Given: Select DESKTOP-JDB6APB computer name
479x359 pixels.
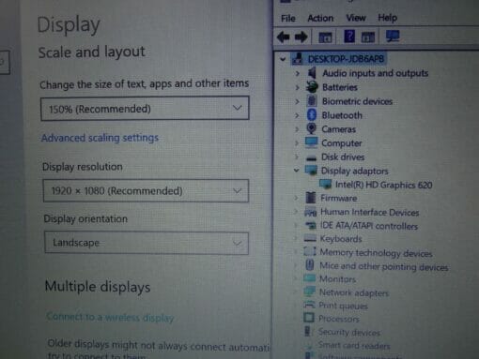Looking at the screenshot, I should point(346,59).
